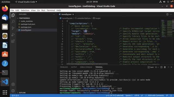Image resolution: width=174 pixels, height=97 pixels.
Task: Open Rhythmbox from the dock
Action: [5, 36]
